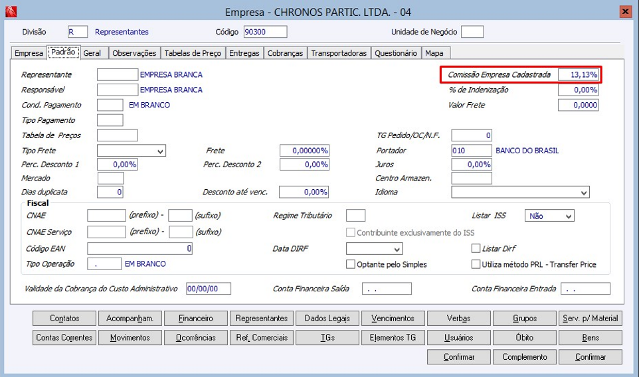The height and width of the screenshot is (377, 639).
Task: Click the Representante code field
Action: [x=118, y=74]
